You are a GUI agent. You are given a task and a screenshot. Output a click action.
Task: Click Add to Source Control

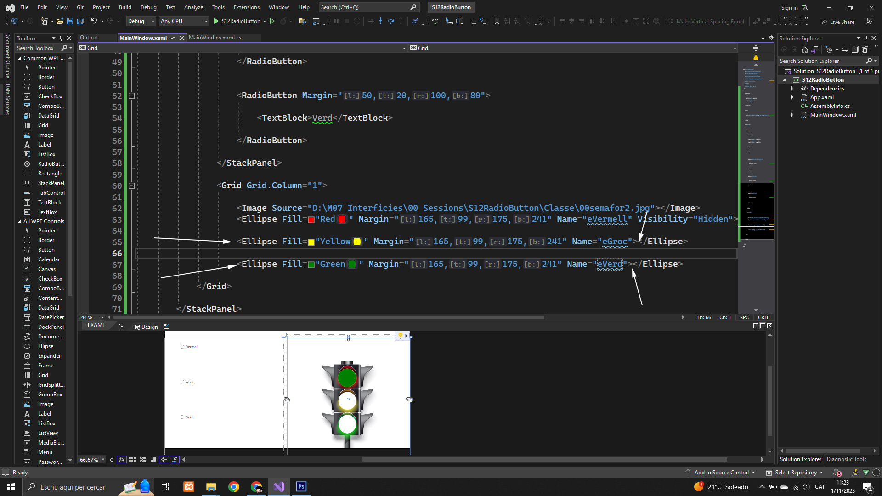pyautogui.click(x=721, y=473)
